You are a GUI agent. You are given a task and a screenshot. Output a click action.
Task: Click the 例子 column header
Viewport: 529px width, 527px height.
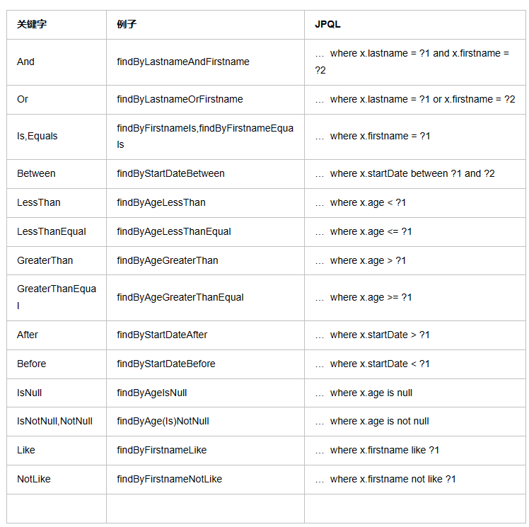pos(127,25)
